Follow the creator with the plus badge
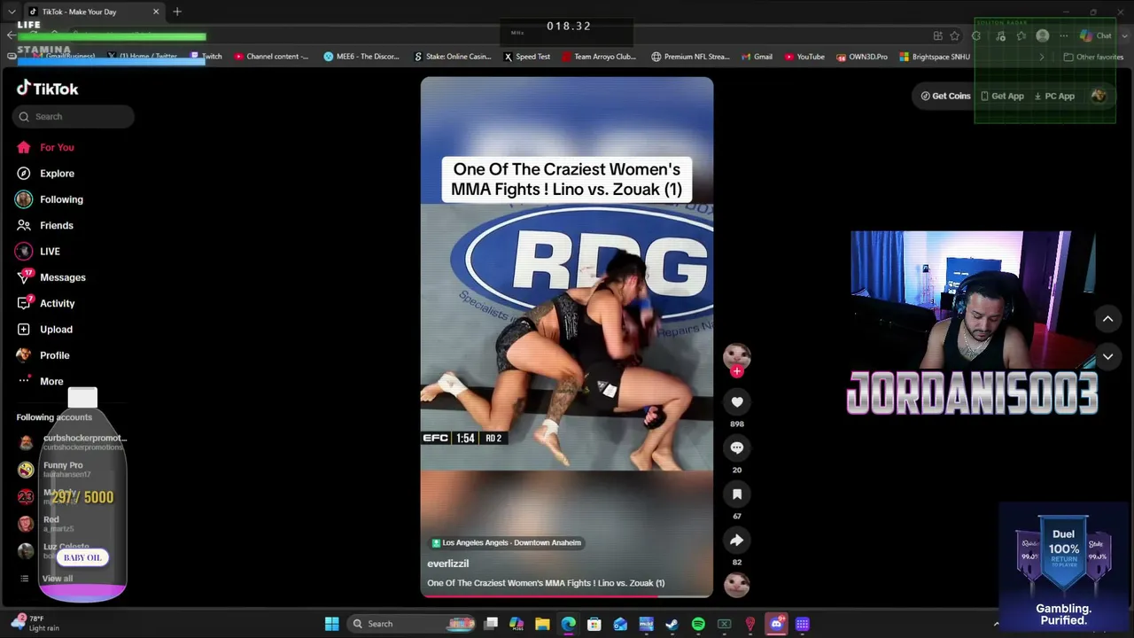1134x638 pixels. [x=736, y=371]
